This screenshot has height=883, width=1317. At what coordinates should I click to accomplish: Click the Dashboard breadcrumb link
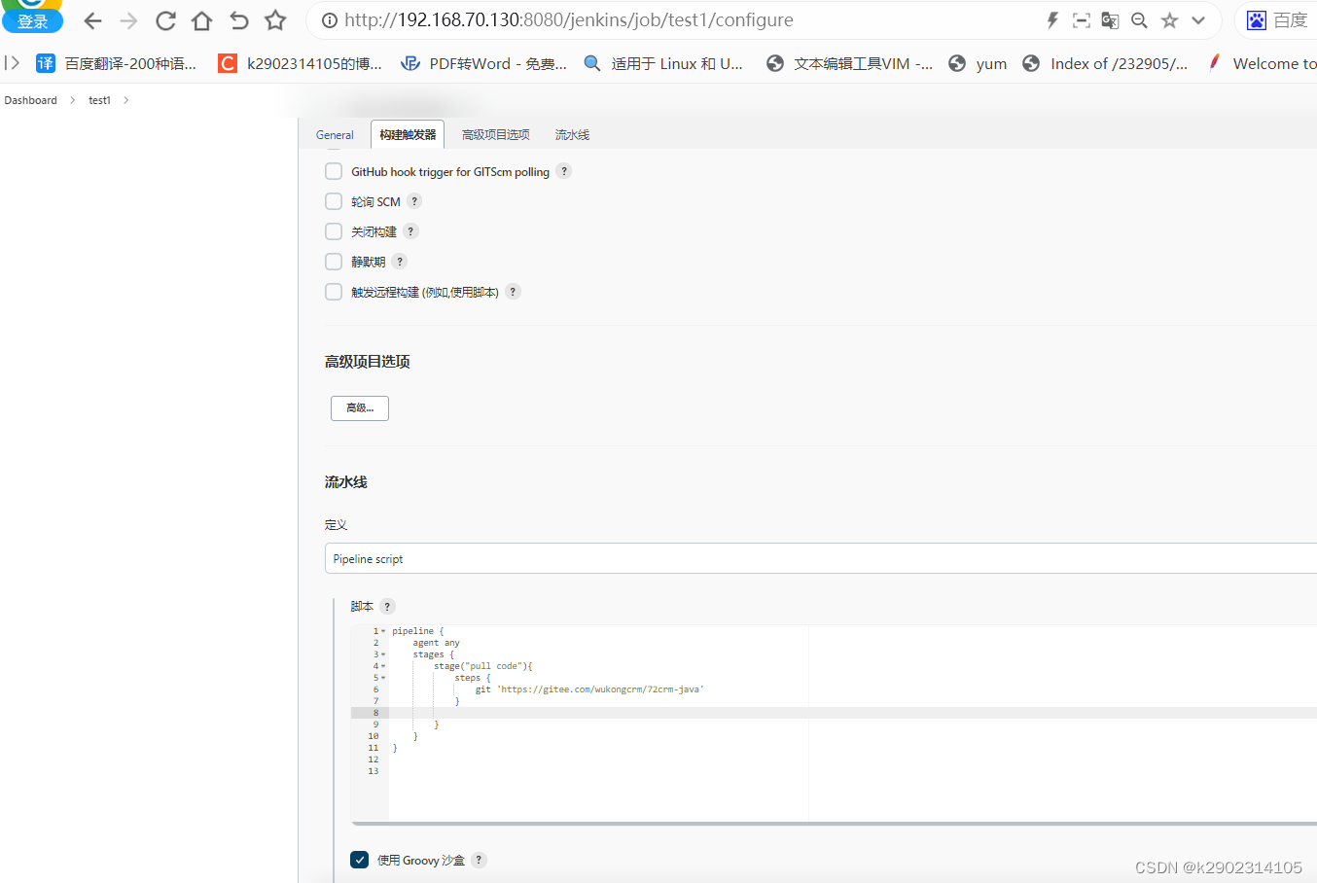coord(30,100)
